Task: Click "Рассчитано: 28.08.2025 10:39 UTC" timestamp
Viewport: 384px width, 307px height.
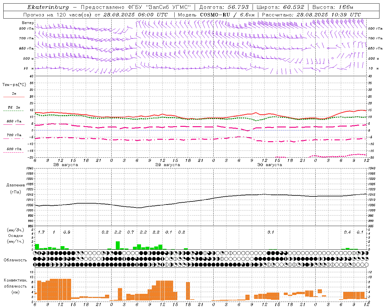Action: [311, 15]
